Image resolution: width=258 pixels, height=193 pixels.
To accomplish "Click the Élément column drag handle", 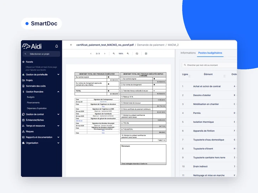I will tap(225, 76).
